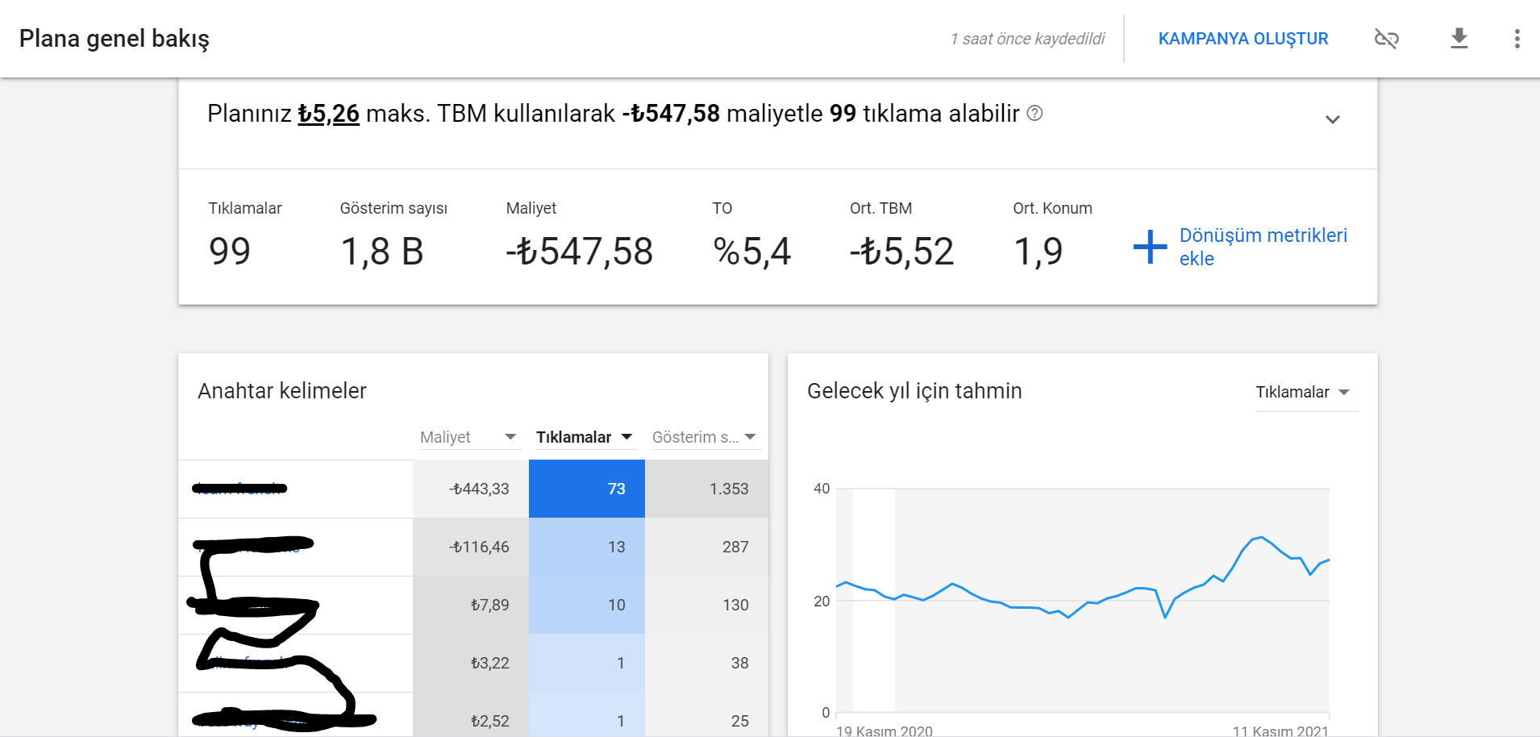The image size is (1540, 737).
Task: Select the 1,8 B Gösterim sayısı value
Action: tap(382, 251)
